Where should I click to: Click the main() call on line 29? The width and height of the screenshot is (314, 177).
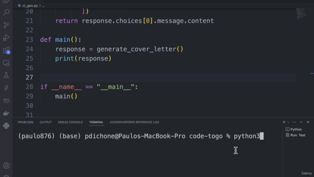click(x=66, y=96)
